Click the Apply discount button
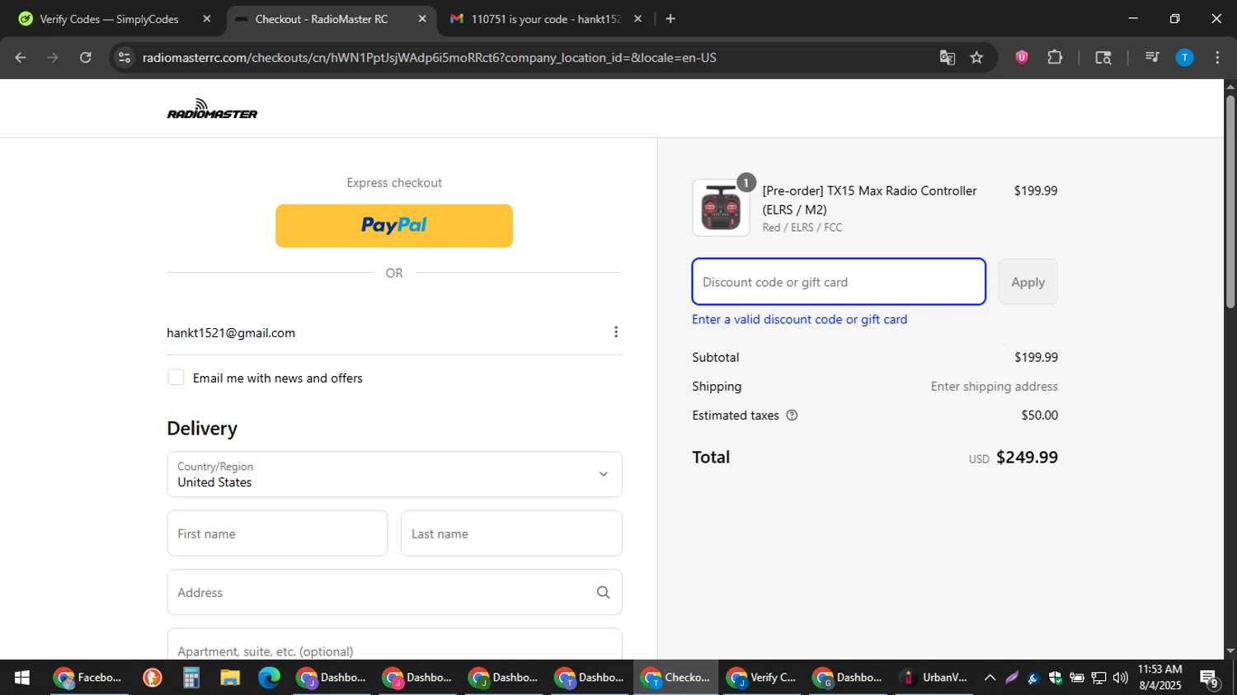The image size is (1237, 695). (1028, 282)
